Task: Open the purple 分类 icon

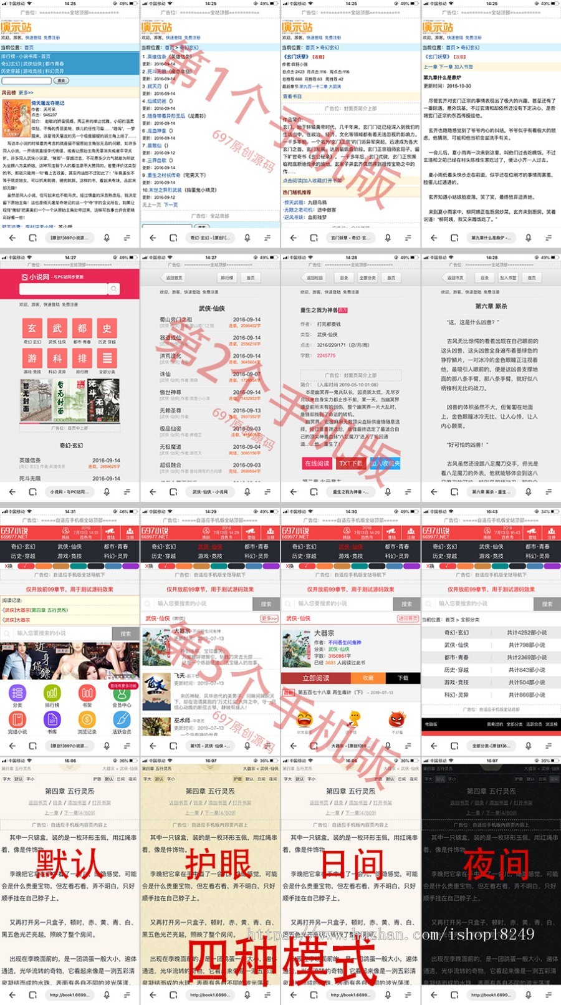Action: pyautogui.click(x=17, y=693)
